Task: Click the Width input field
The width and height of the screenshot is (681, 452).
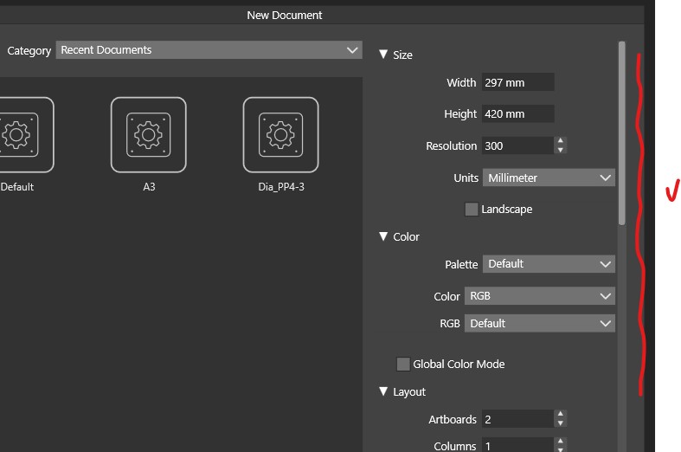Action: (x=517, y=83)
